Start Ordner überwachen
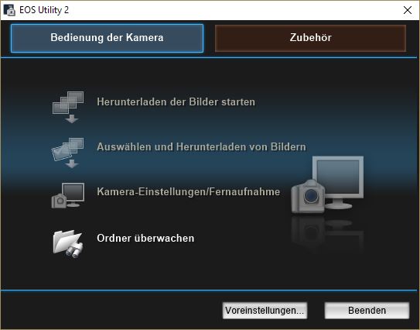Image resolution: width=420 pixels, height=330 pixels. click(145, 239)
